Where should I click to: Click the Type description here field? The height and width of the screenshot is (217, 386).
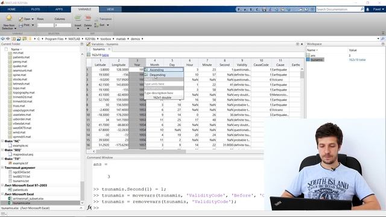click(164, 93)
